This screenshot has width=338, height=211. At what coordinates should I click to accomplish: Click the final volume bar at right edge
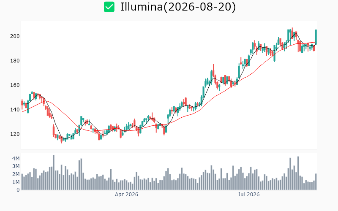coord(316,182)
